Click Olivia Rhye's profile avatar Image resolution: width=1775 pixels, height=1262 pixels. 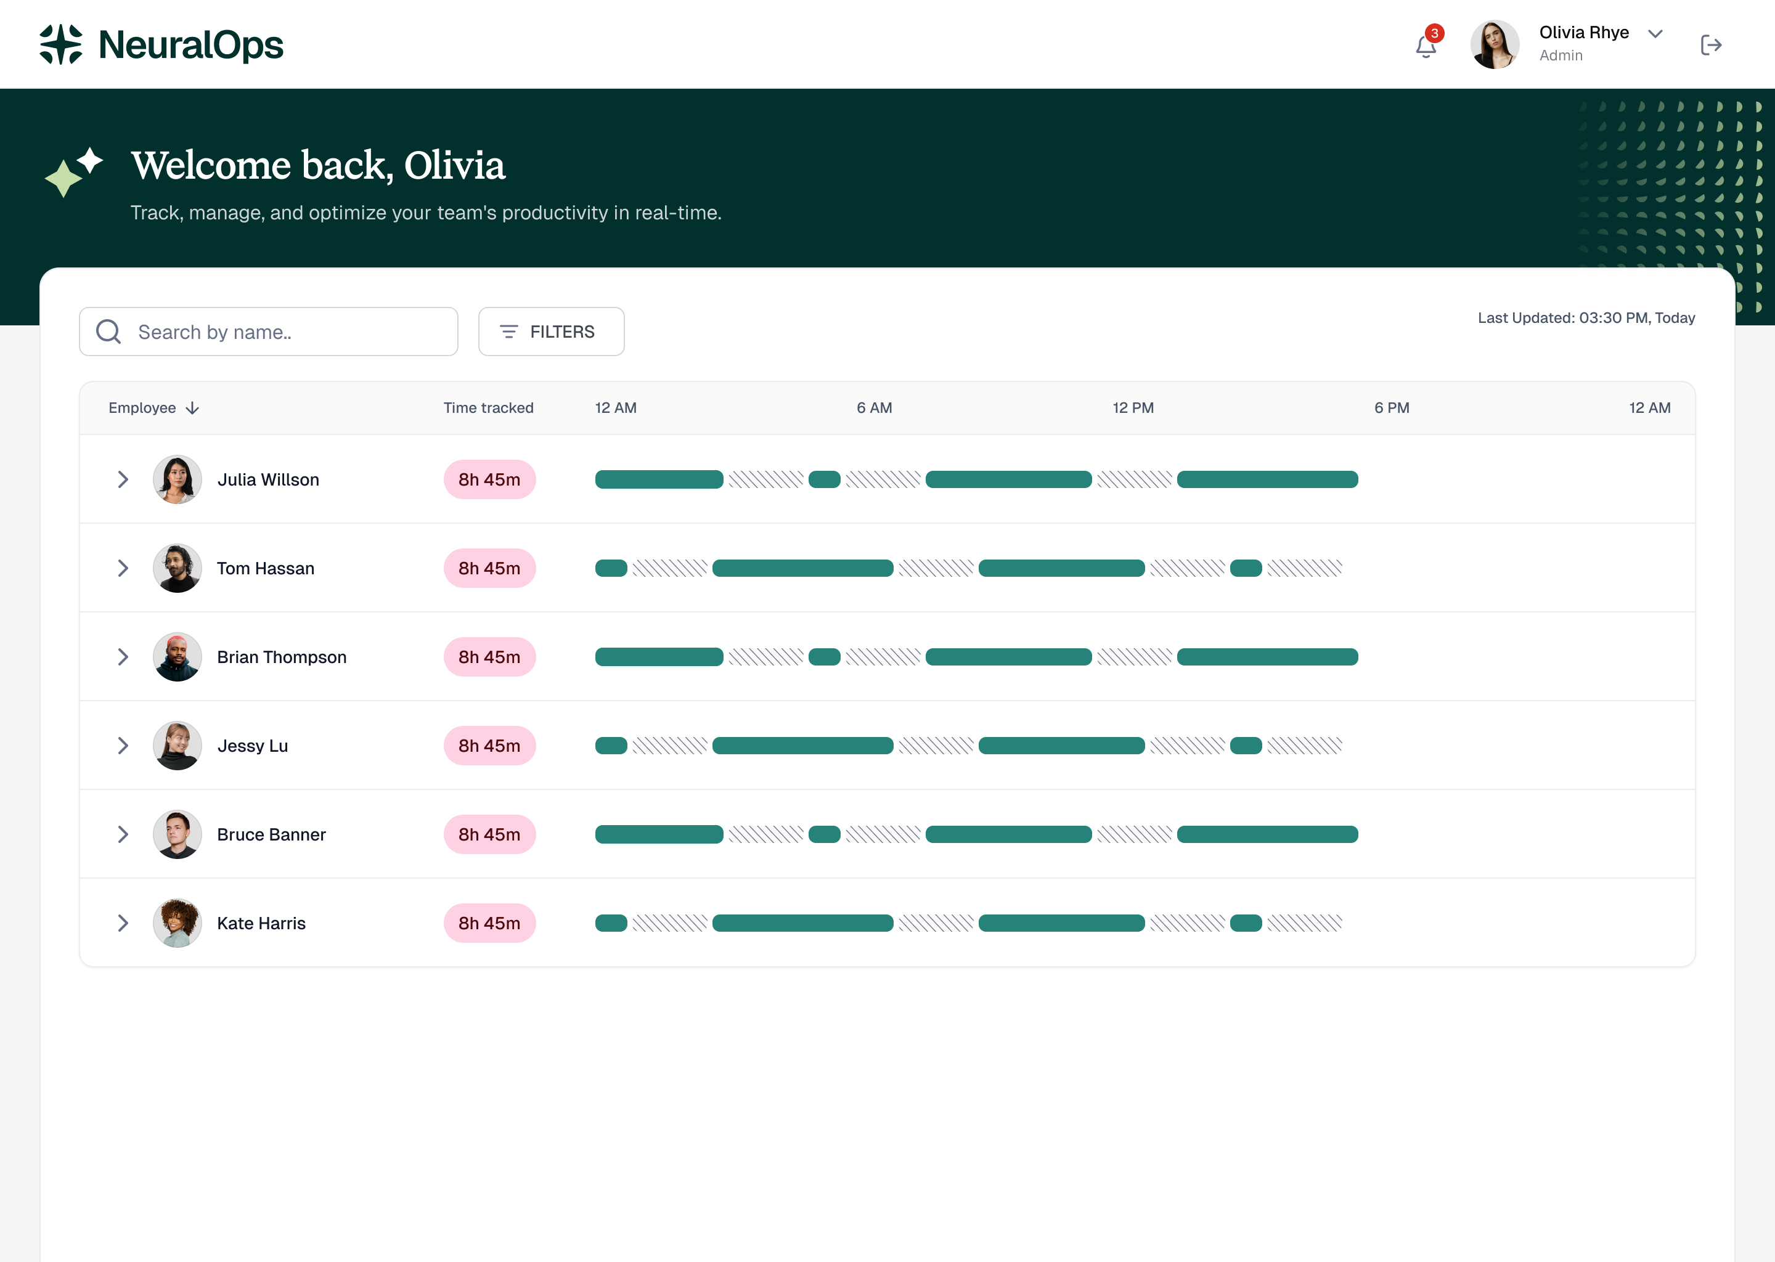tap(1494, 44)
